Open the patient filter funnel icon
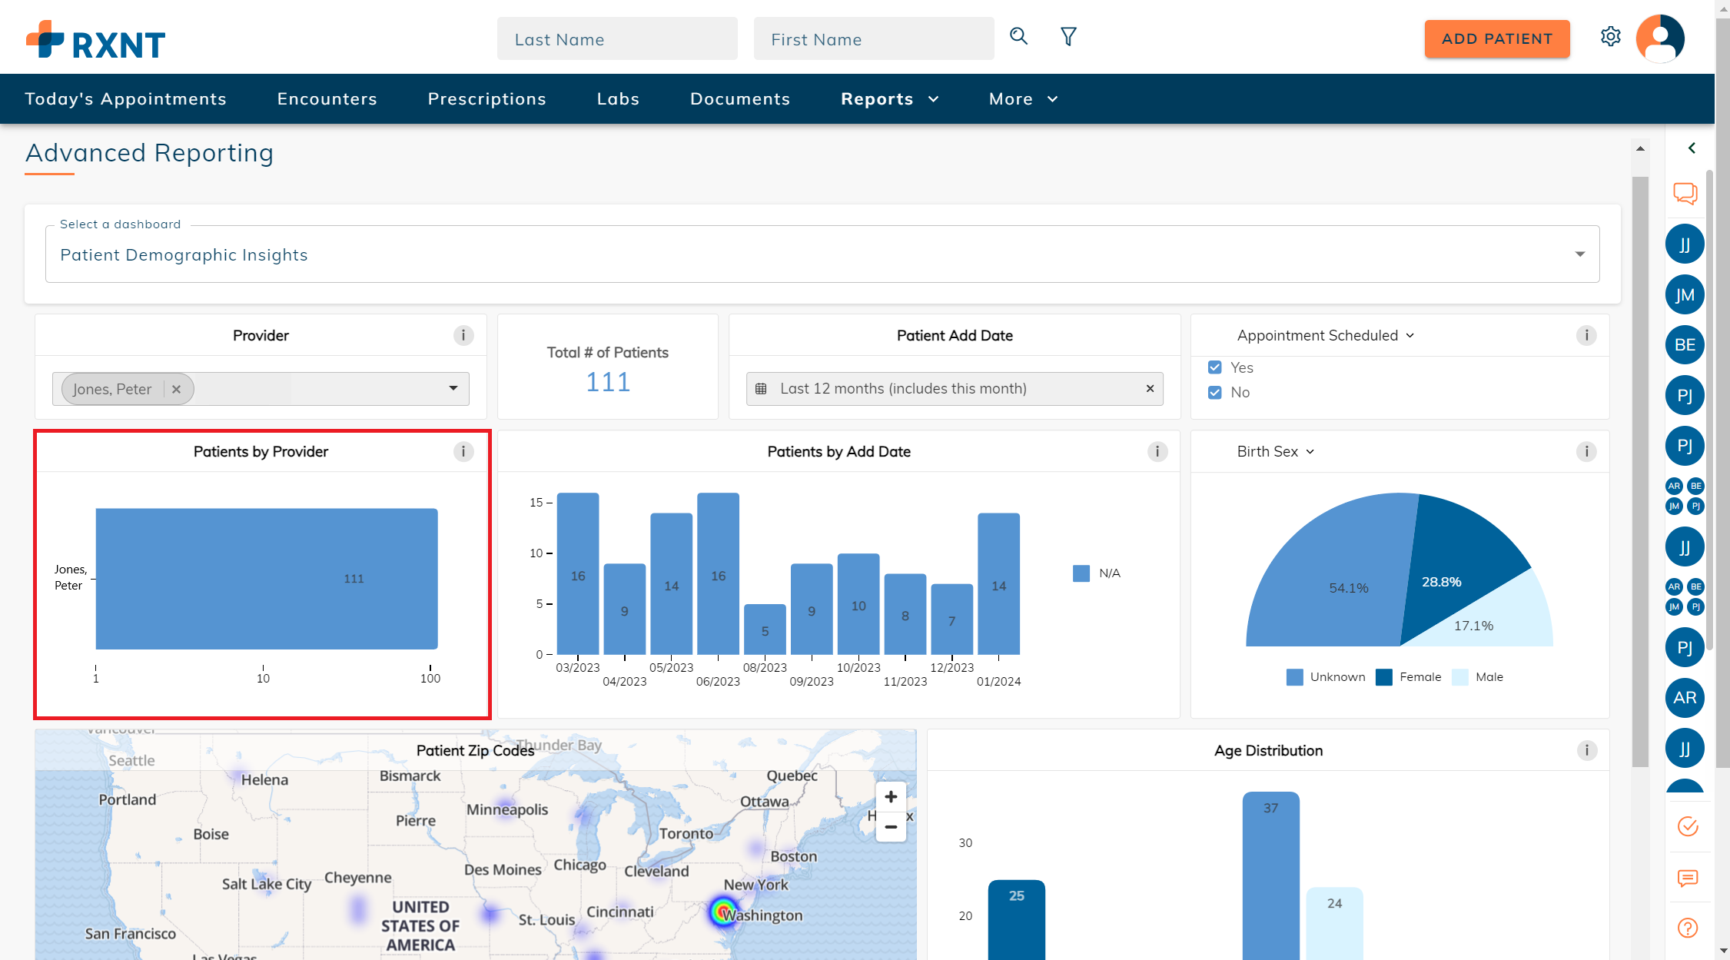 (1068, 36)
